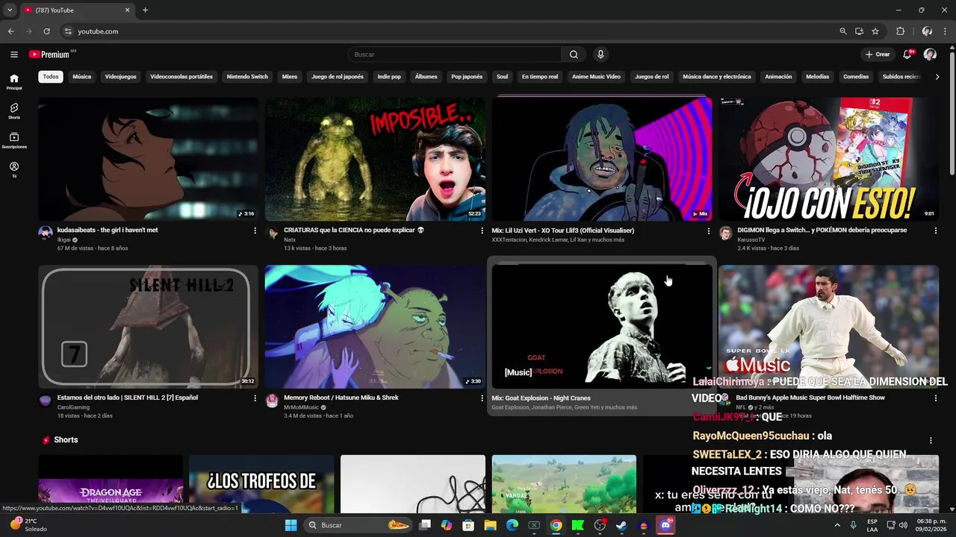Select the Todos filter chip

pos(51,77)
